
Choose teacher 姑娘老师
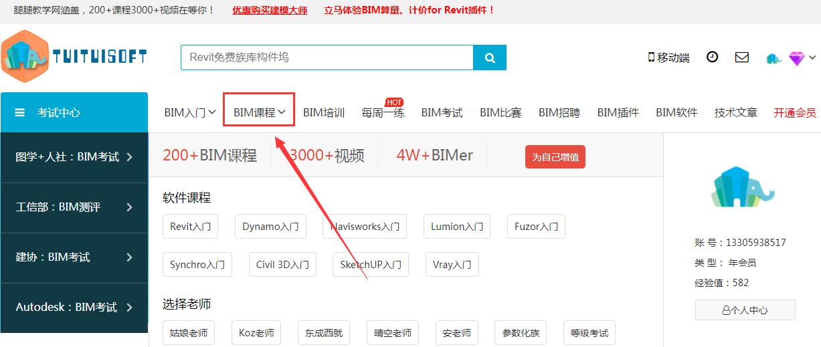189,333
